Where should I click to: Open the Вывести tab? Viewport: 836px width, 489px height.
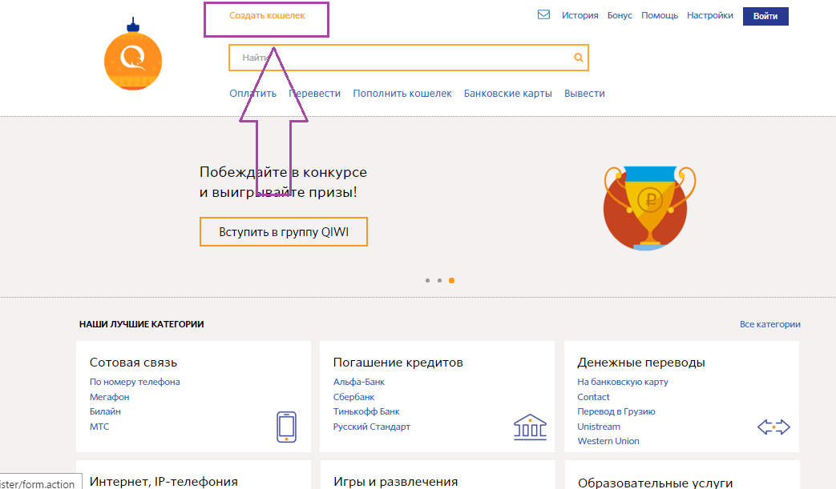pyautogui.click(x=584, y=93)
